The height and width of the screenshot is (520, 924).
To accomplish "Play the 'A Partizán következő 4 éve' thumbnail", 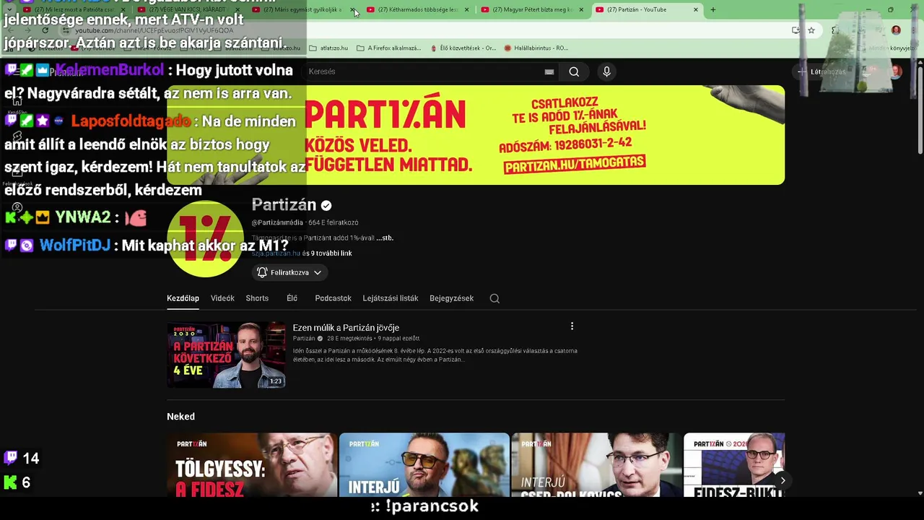I will [x=226, y=355].
